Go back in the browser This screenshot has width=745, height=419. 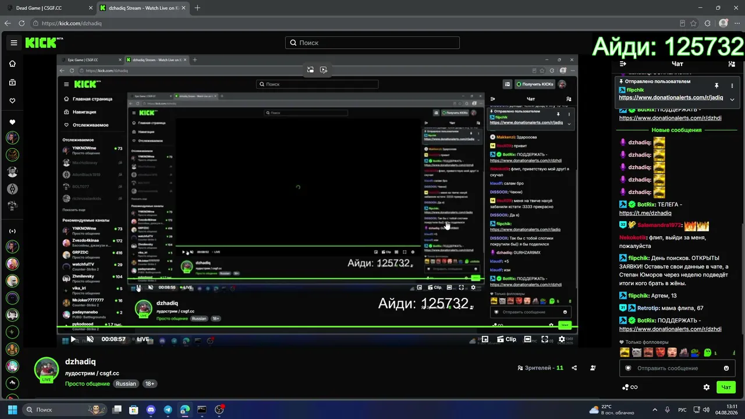pyautogui.click(x=8, y=23)
